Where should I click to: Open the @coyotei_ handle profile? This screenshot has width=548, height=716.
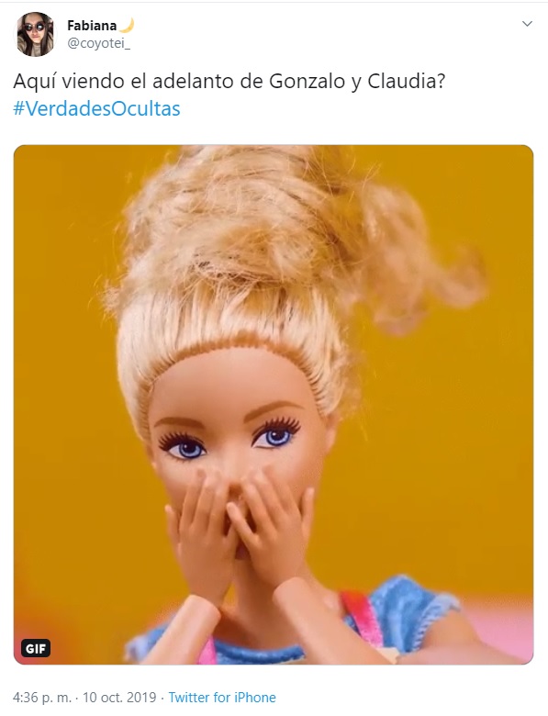pos(98,44)
